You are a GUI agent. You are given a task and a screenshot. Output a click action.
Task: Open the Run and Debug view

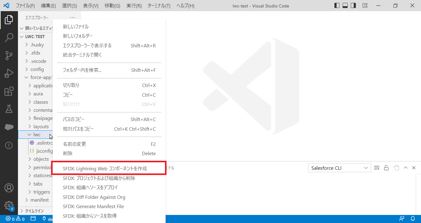tap(9, 73)
